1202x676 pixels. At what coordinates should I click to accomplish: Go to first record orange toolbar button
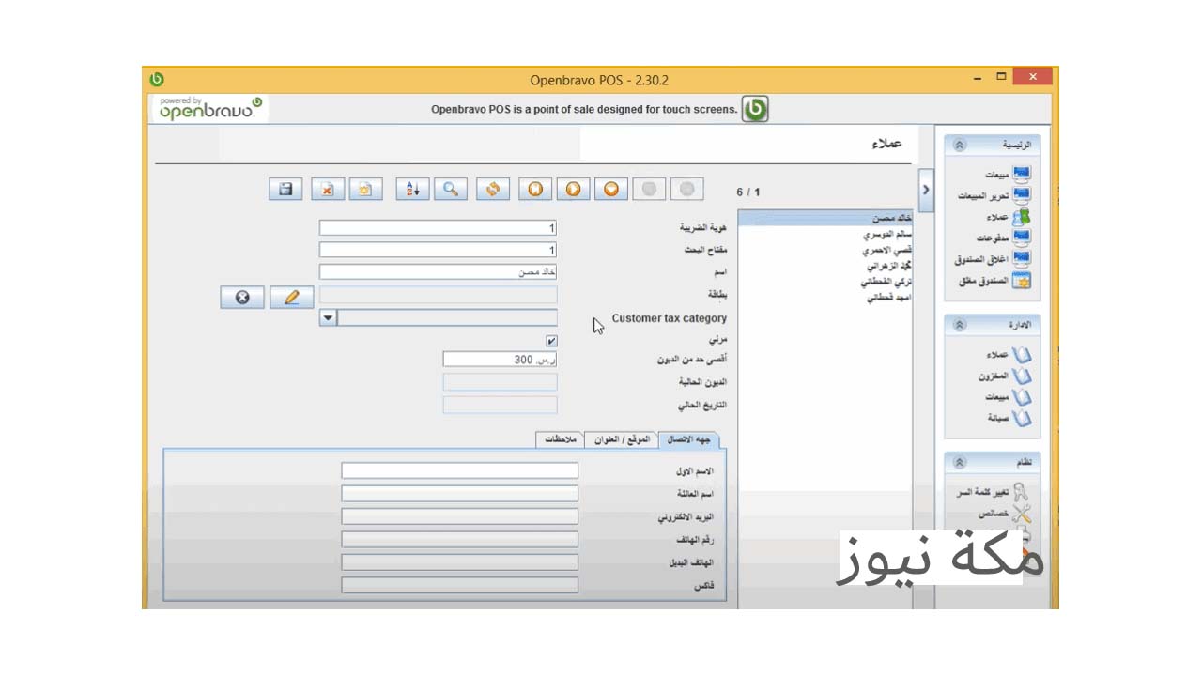535,189
